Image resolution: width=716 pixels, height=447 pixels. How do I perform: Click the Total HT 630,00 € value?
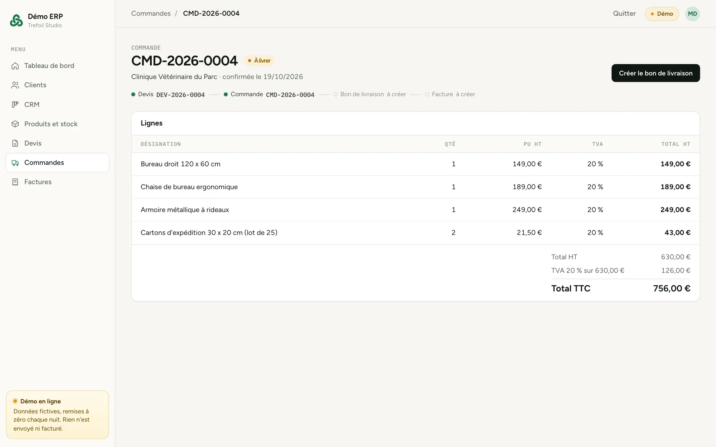pyautogui.click(x=676, y=257)
